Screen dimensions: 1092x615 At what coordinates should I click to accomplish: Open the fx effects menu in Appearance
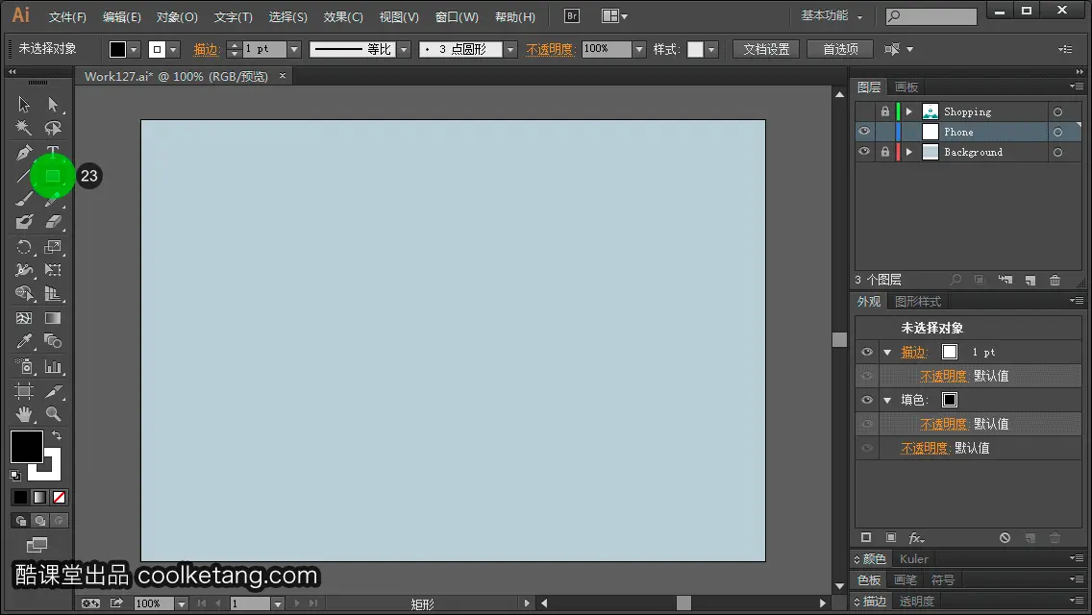[x=916, y=538]
